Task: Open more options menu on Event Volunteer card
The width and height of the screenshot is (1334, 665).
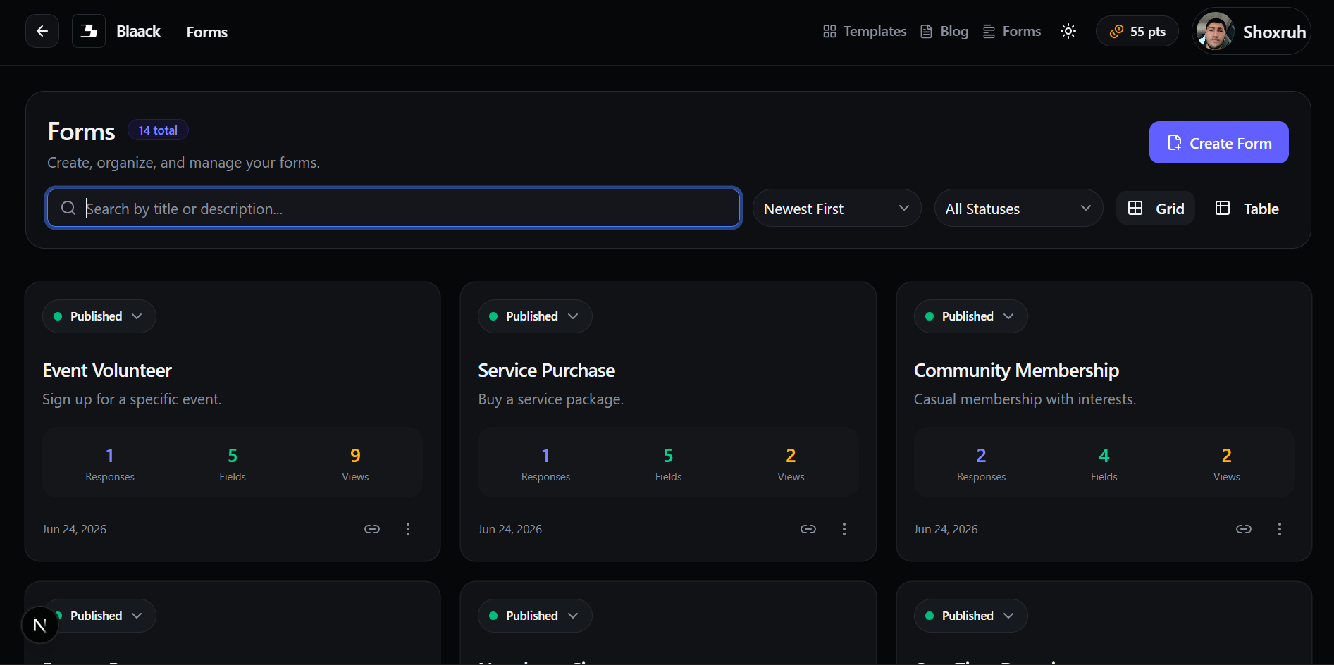Action: [408, 529]
